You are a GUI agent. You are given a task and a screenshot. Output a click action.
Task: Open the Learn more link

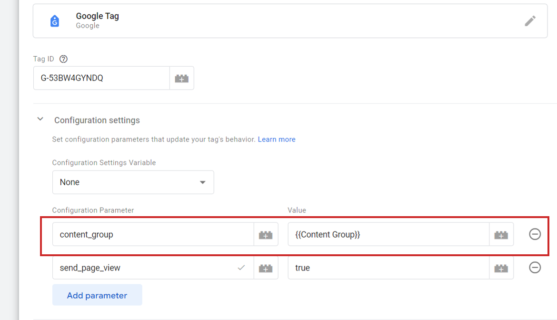click(x=277, y=139)
